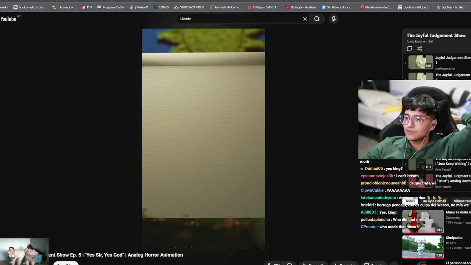Open Isomería de Carbo... bookmark

(226, 7)
